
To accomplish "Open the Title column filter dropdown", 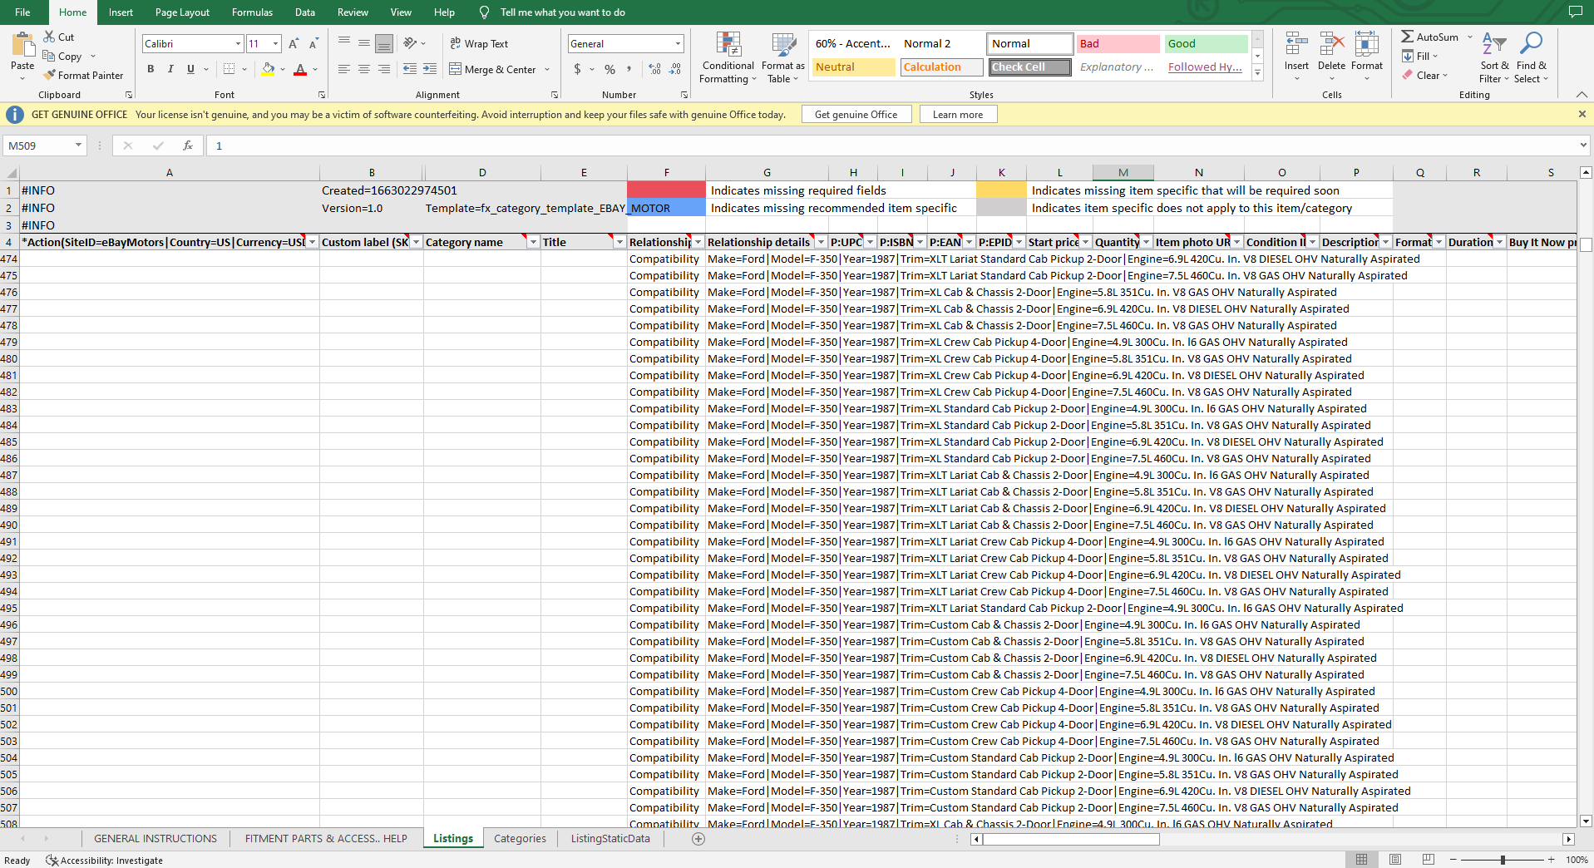I will click(619, 242).
